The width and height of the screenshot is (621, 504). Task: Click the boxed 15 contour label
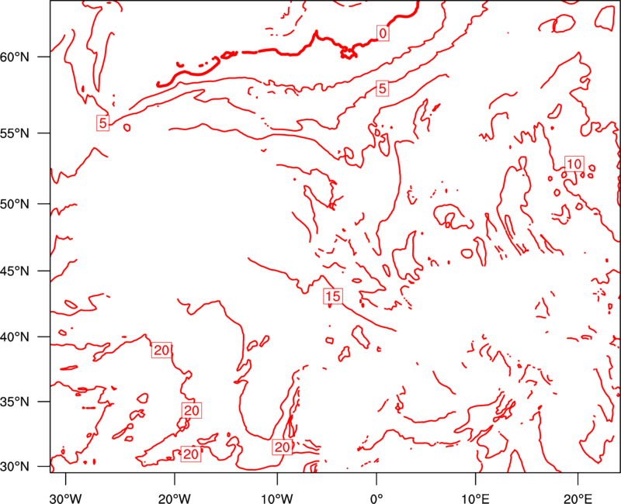click(x=333, y=296)
